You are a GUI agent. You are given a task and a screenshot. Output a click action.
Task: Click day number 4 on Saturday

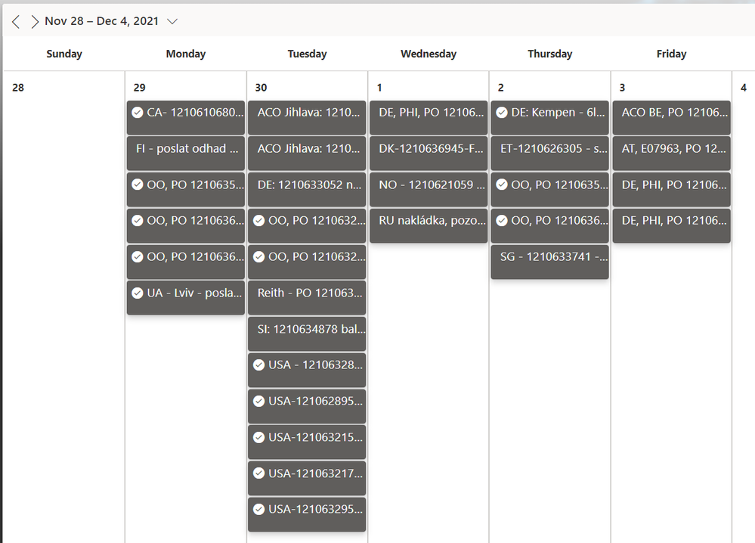click(x=744, y=88)
